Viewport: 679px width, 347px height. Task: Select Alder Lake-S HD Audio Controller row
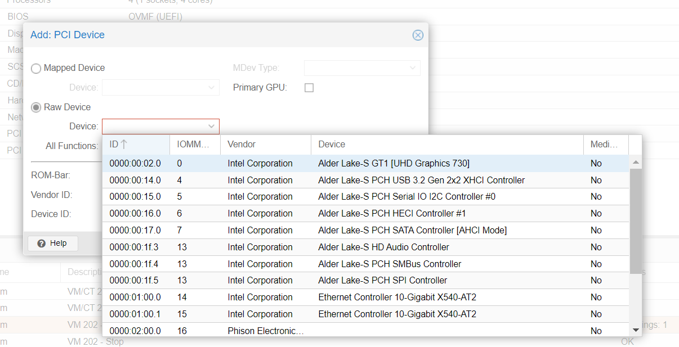coord(365,247)
